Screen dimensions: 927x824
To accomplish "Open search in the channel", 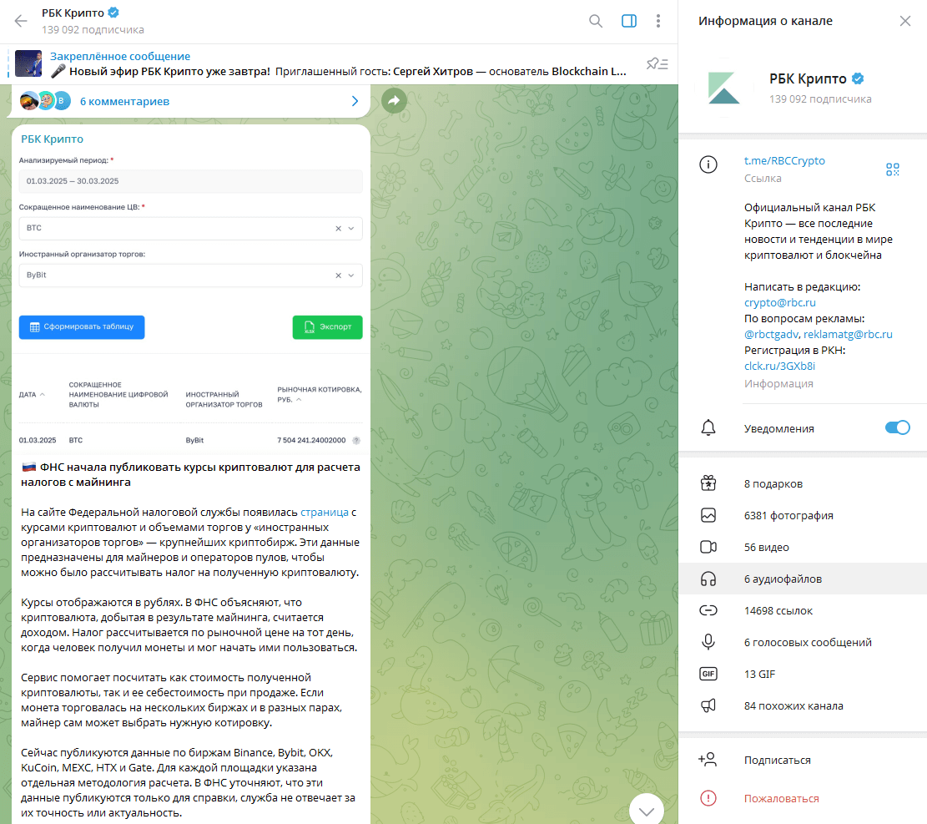I will [x=596, y=22].
